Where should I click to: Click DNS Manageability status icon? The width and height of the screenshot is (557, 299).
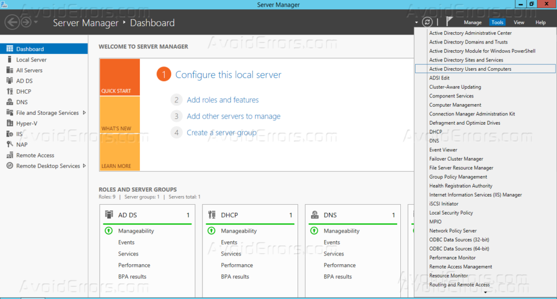point(314,231)
